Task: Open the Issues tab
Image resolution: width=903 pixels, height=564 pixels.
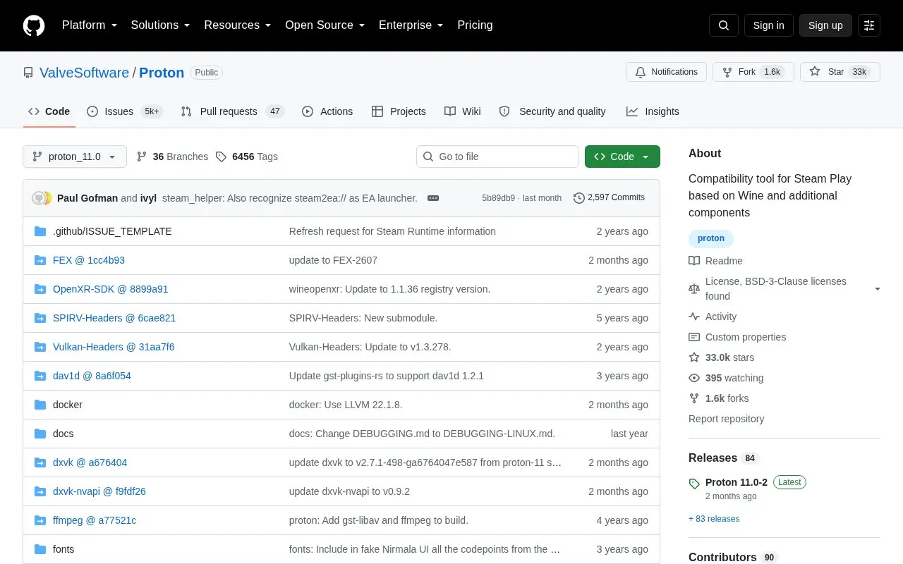Action: (124, 111)
